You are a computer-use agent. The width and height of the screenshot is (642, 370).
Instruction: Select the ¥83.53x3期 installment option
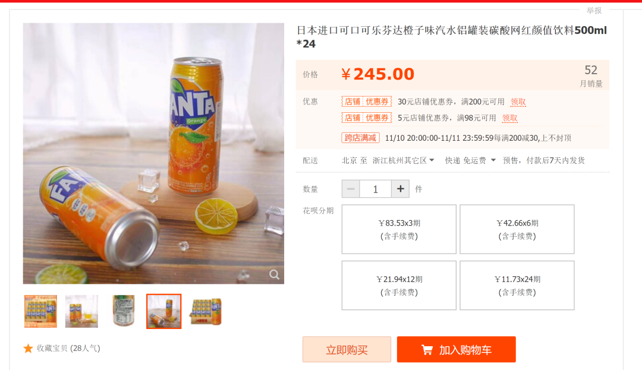[399, 229]
